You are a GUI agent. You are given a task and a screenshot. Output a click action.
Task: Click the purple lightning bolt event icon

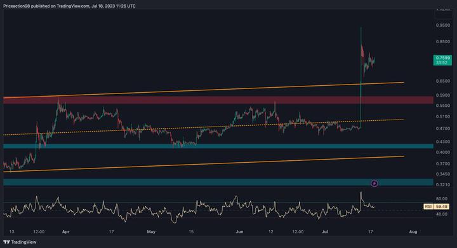pyautogui.click(x=374, y=183)
